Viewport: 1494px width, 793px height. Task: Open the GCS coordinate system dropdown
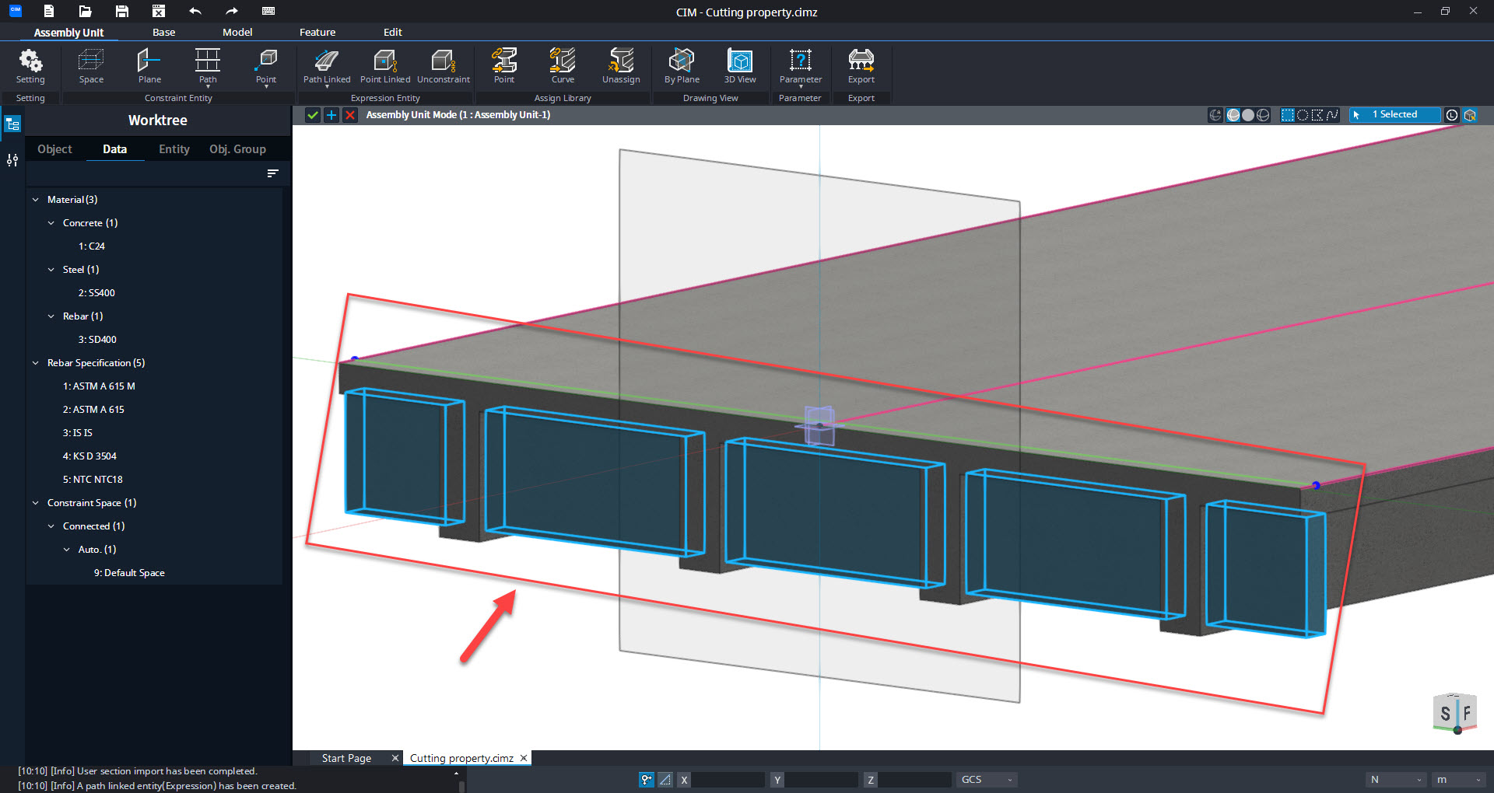(987, 780)
